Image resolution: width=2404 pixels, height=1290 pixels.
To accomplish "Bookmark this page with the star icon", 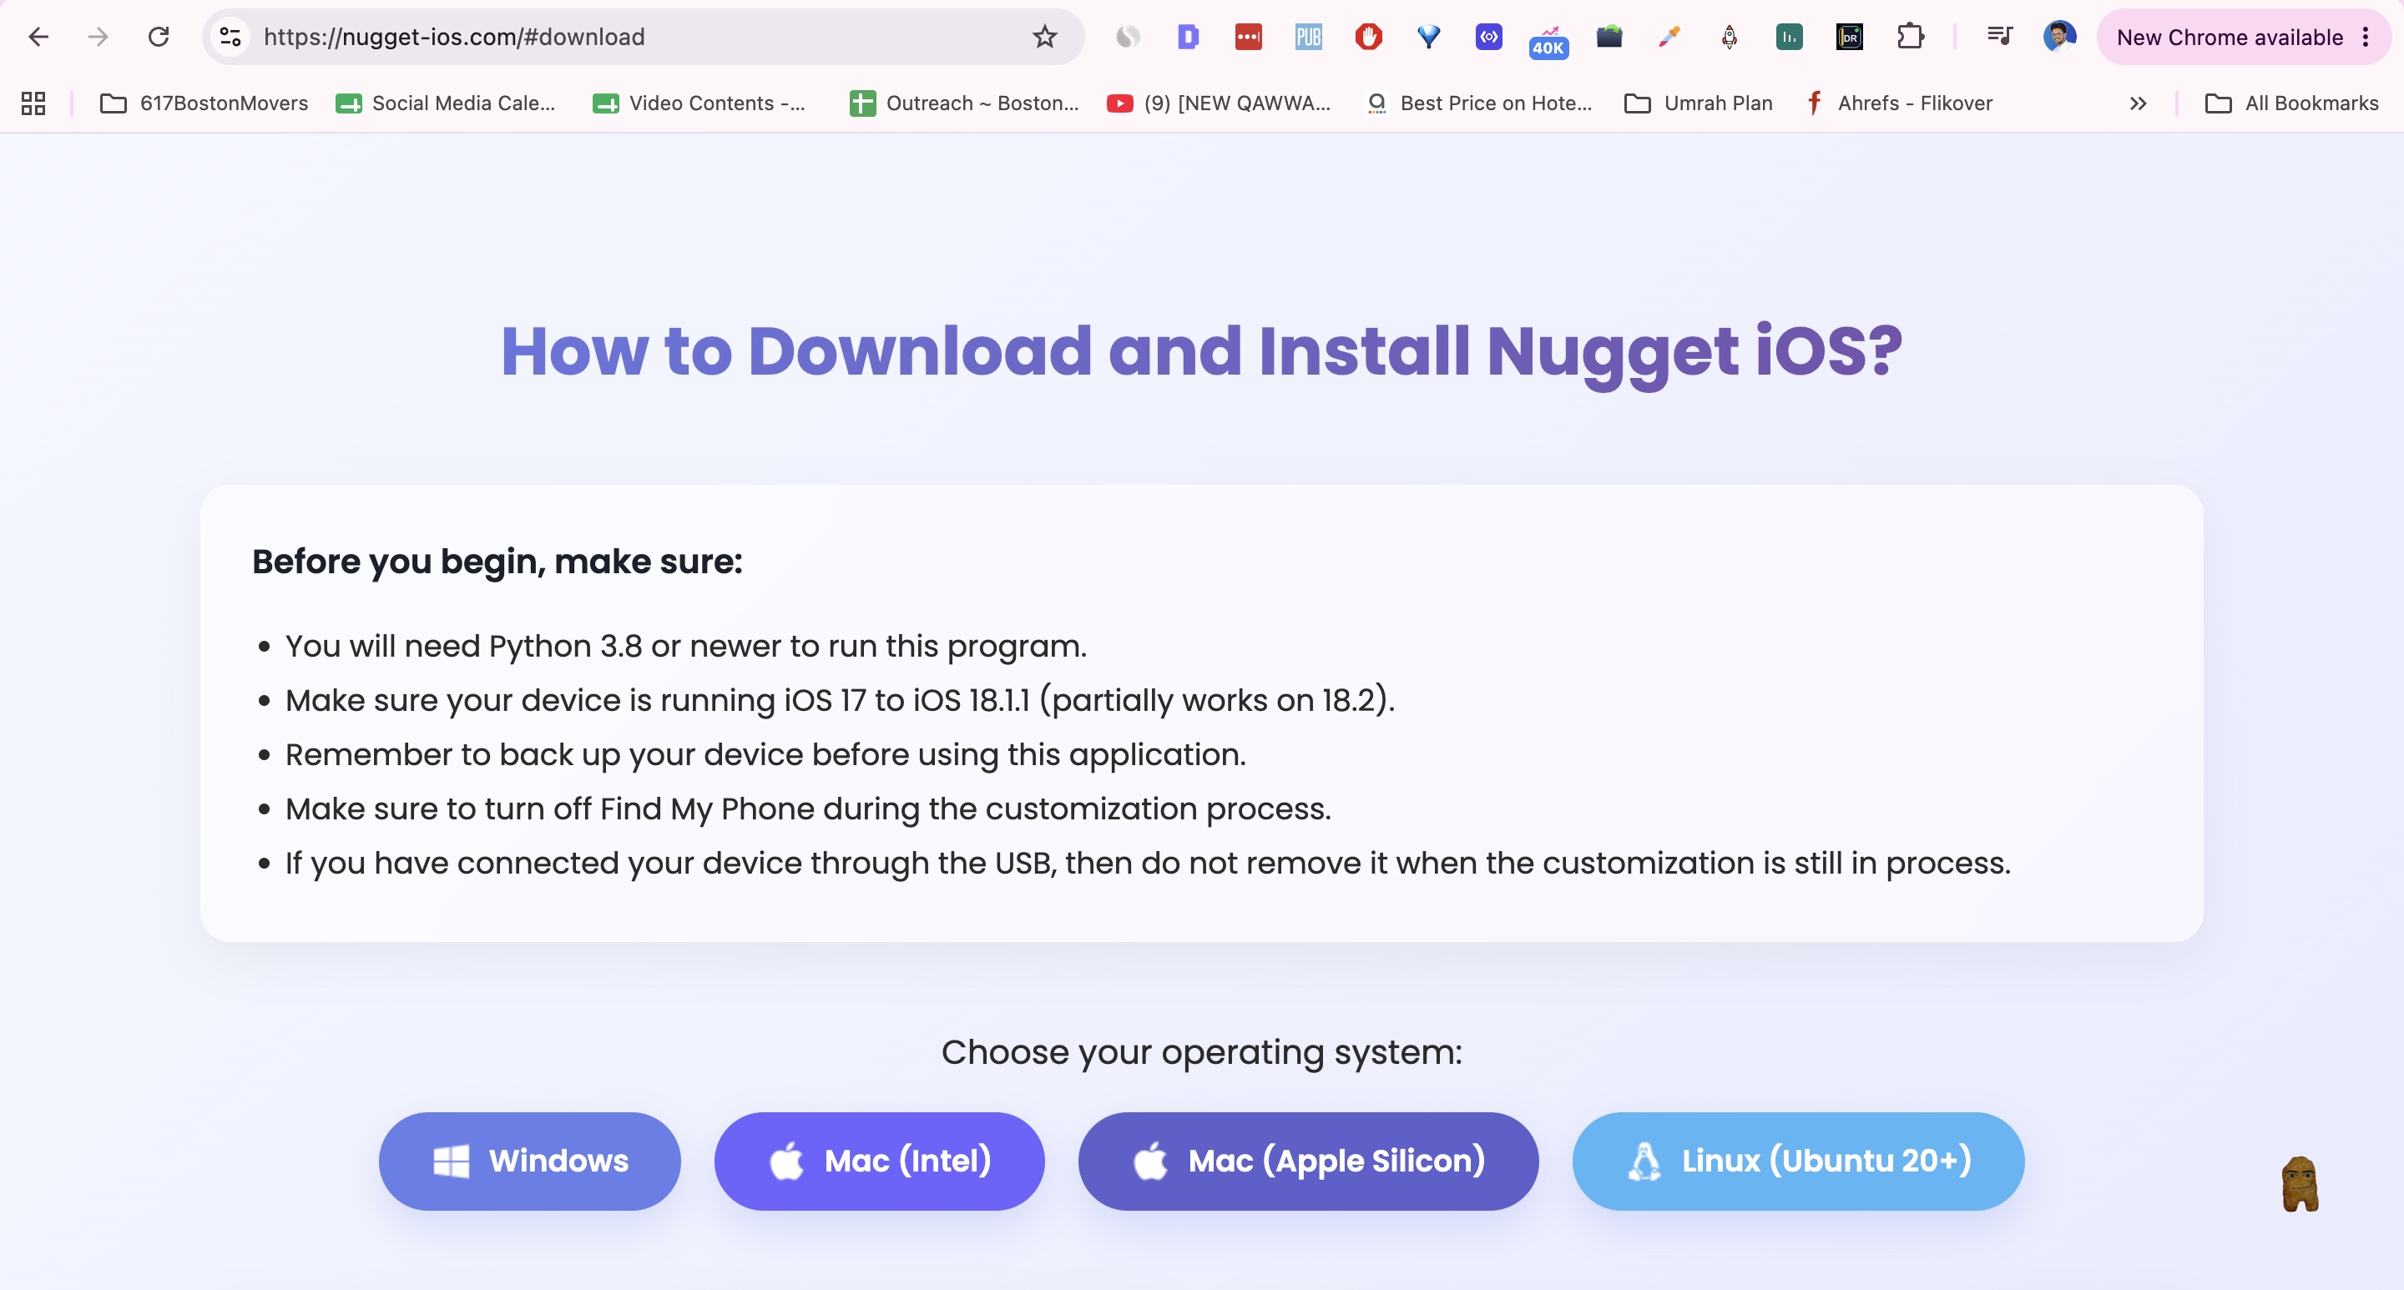I will click(1044, 37).
